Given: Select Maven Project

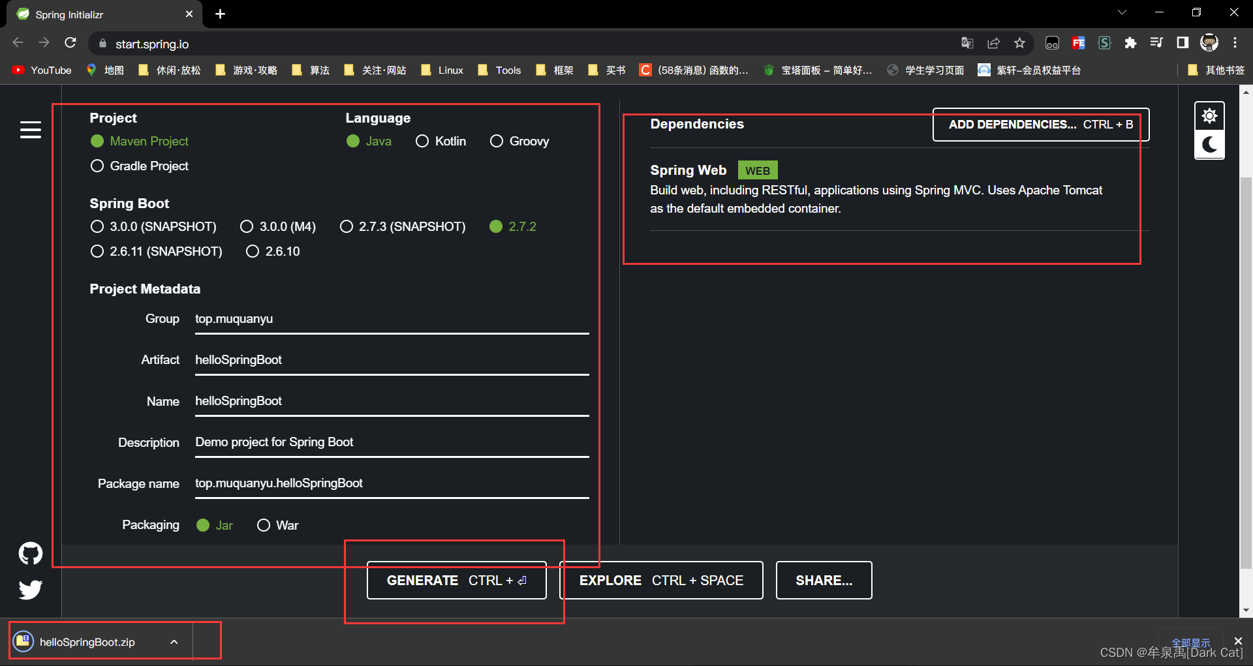Looking at the screenshot, I should [x=140, y=141].
